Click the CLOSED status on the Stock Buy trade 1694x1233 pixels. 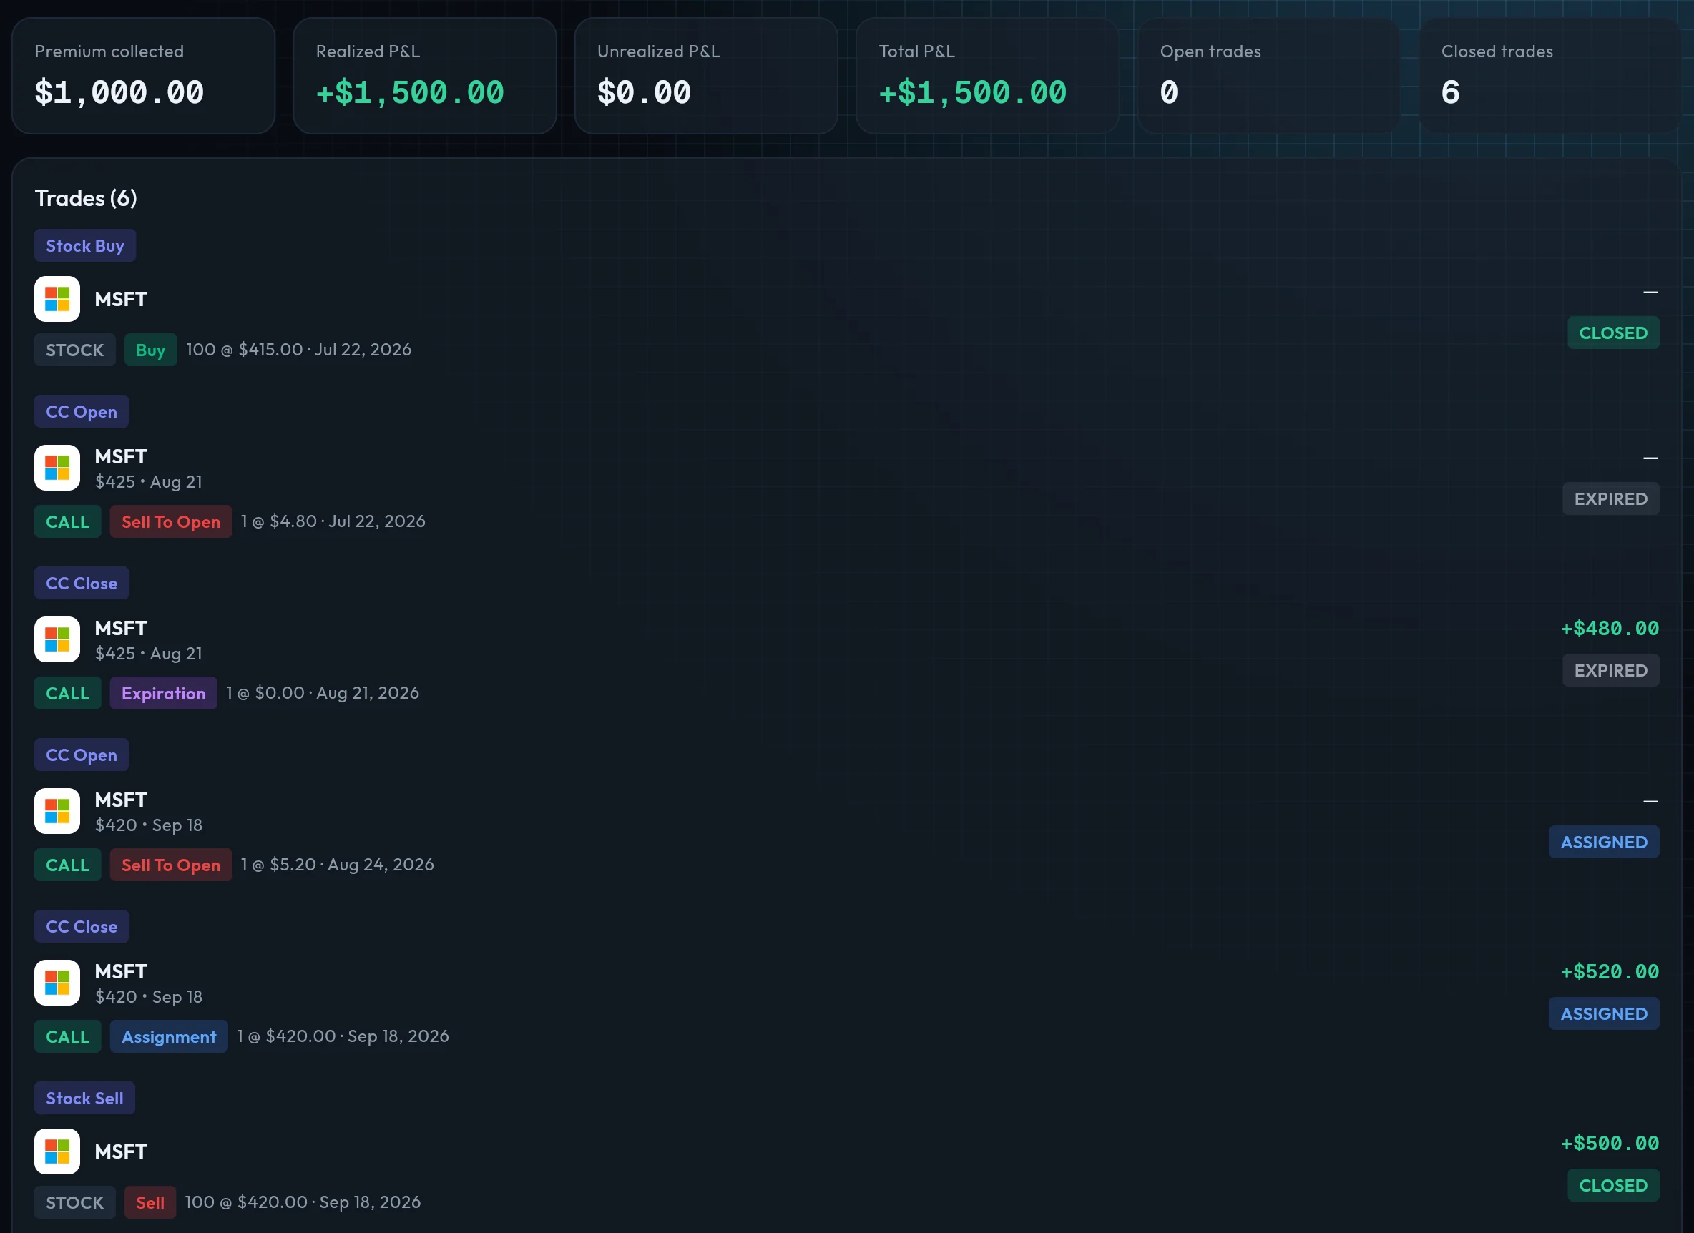click(1613, 333)
